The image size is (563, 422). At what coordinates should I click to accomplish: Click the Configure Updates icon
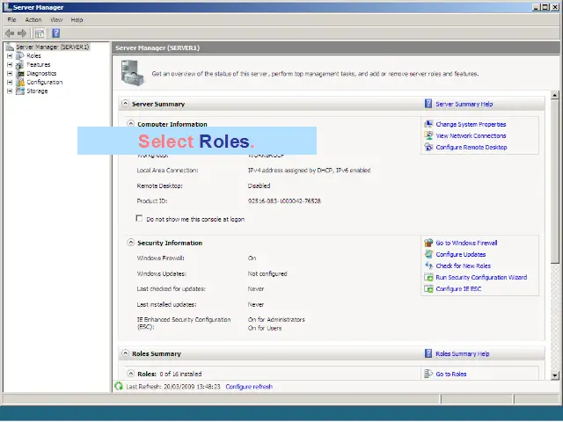pyautogui.click(x=428, y=254)
